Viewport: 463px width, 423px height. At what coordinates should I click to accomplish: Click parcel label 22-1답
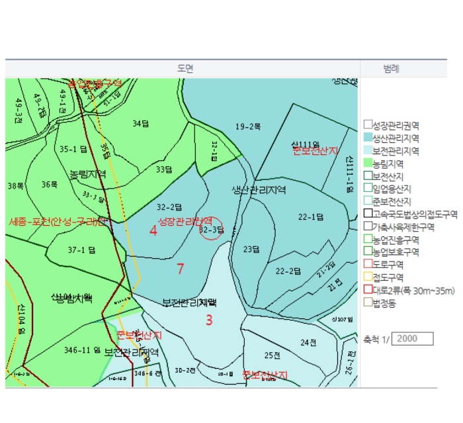tap(311, 217)
